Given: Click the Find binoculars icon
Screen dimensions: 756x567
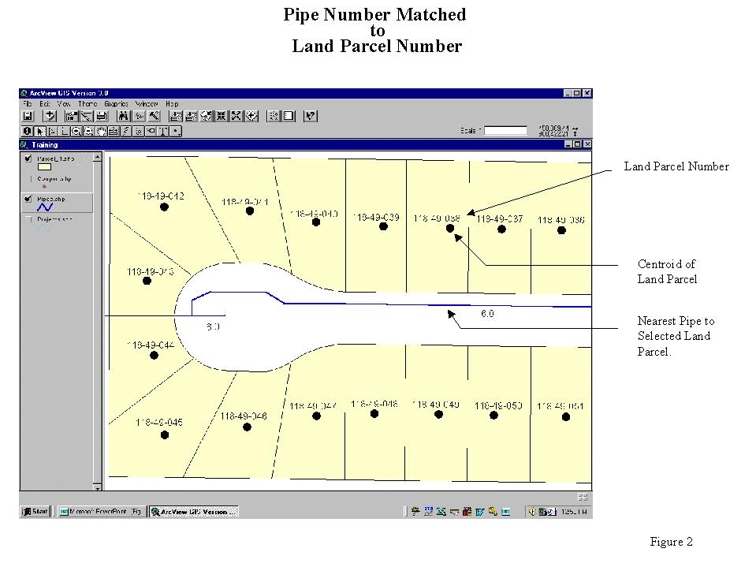Looking at the screenshot, I should point(123,116).
